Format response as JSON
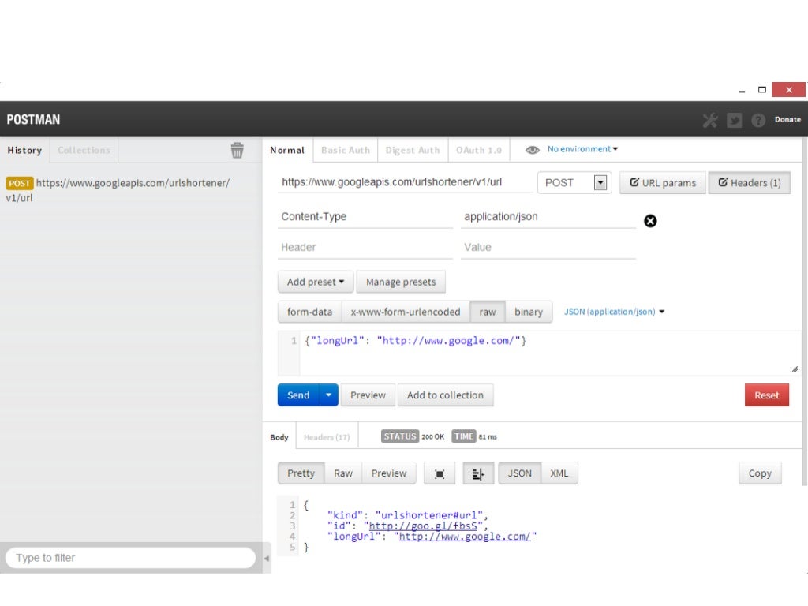Viewport: 808px width, 606px height. coord(519,473)
